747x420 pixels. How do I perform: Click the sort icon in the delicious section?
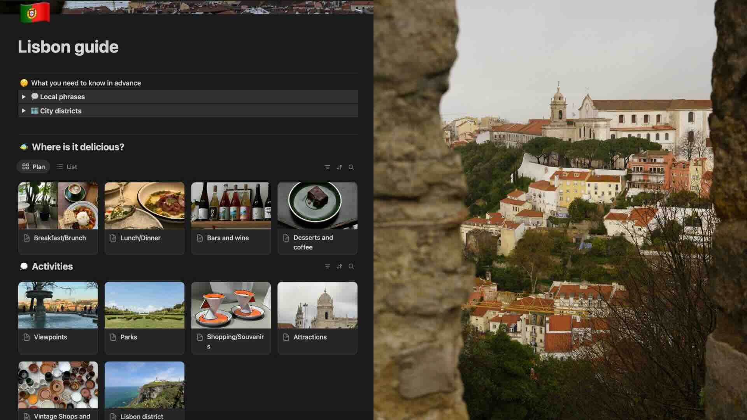click(339, 167)
